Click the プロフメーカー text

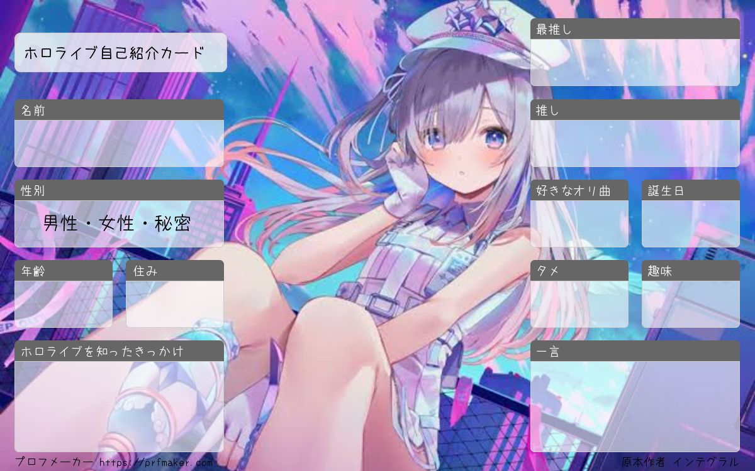[x=53, y=462]
